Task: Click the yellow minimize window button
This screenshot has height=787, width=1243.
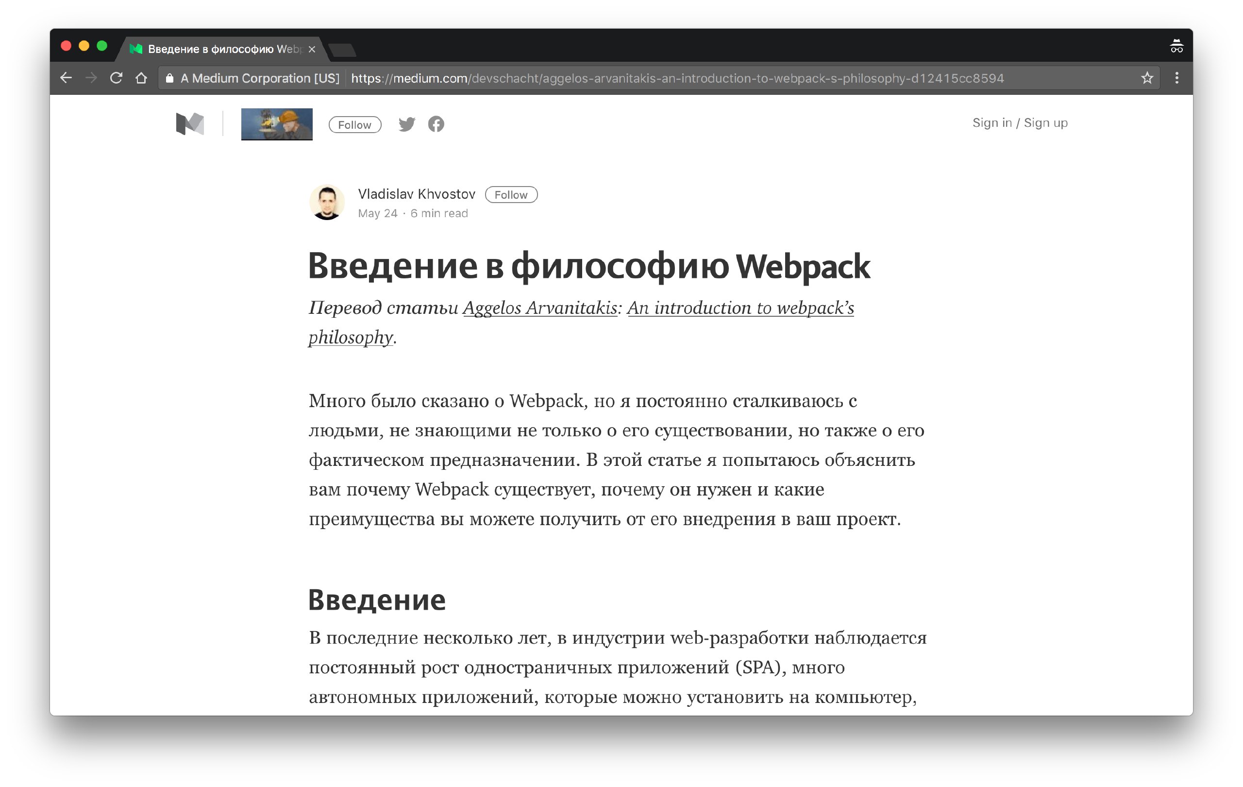Action: point(84,46)
